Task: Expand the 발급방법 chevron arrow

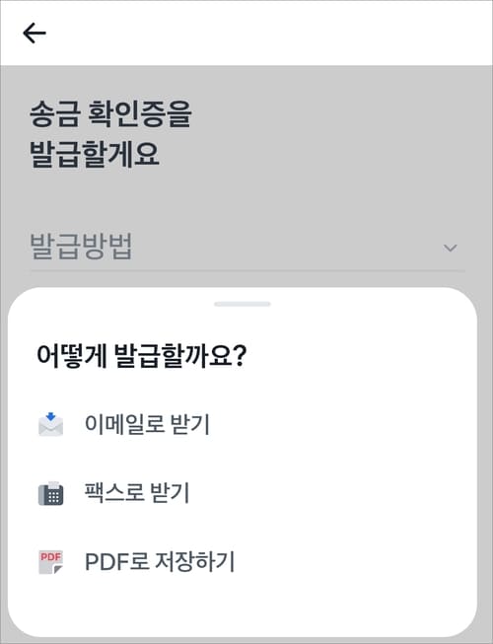Action: (451, 249)
